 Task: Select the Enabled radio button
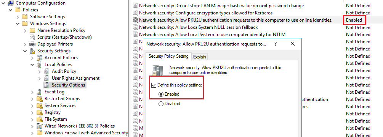161,94
